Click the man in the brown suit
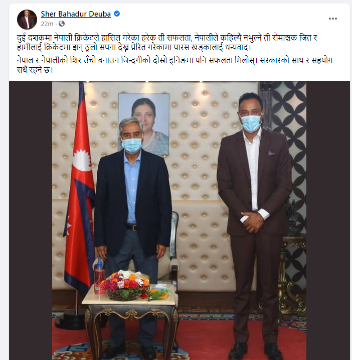The height and width of the screenshot is (360, 352). point(253,224)
